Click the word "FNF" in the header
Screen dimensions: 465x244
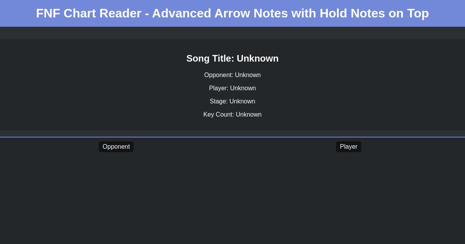click(48, 13)
